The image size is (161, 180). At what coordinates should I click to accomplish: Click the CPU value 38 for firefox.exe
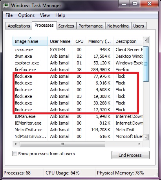coord(79,70)
